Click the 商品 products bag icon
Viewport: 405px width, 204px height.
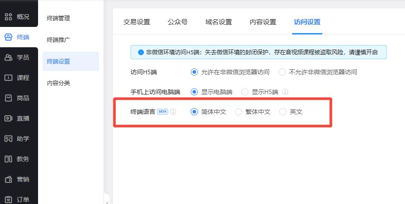(8, 98)
